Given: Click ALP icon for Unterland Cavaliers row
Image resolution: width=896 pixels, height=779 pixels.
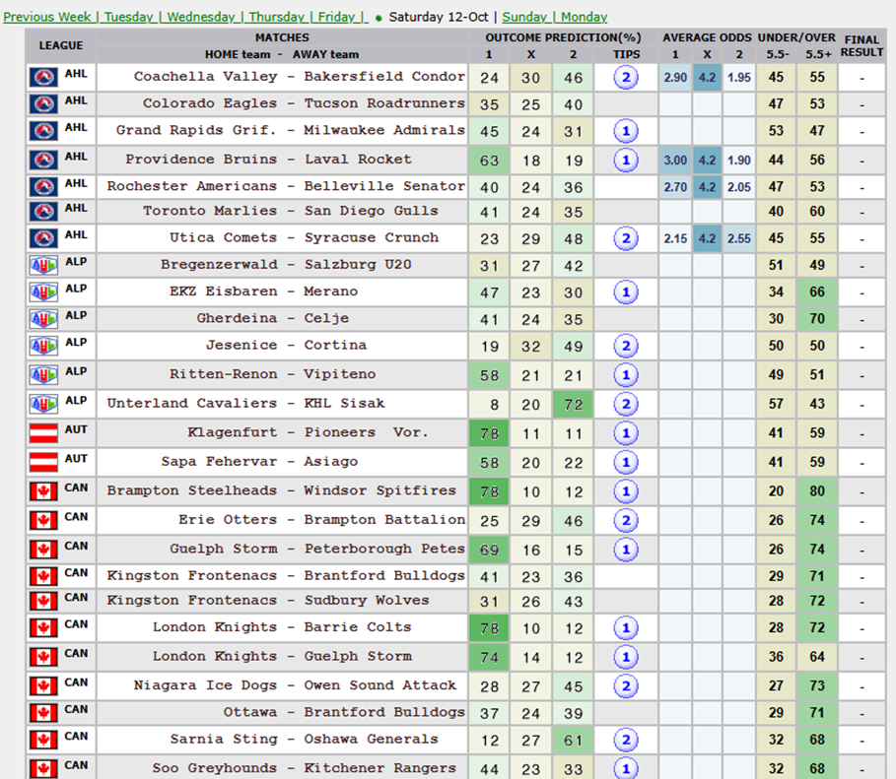Looking at the screenshot, I should [x=43, y=404].
